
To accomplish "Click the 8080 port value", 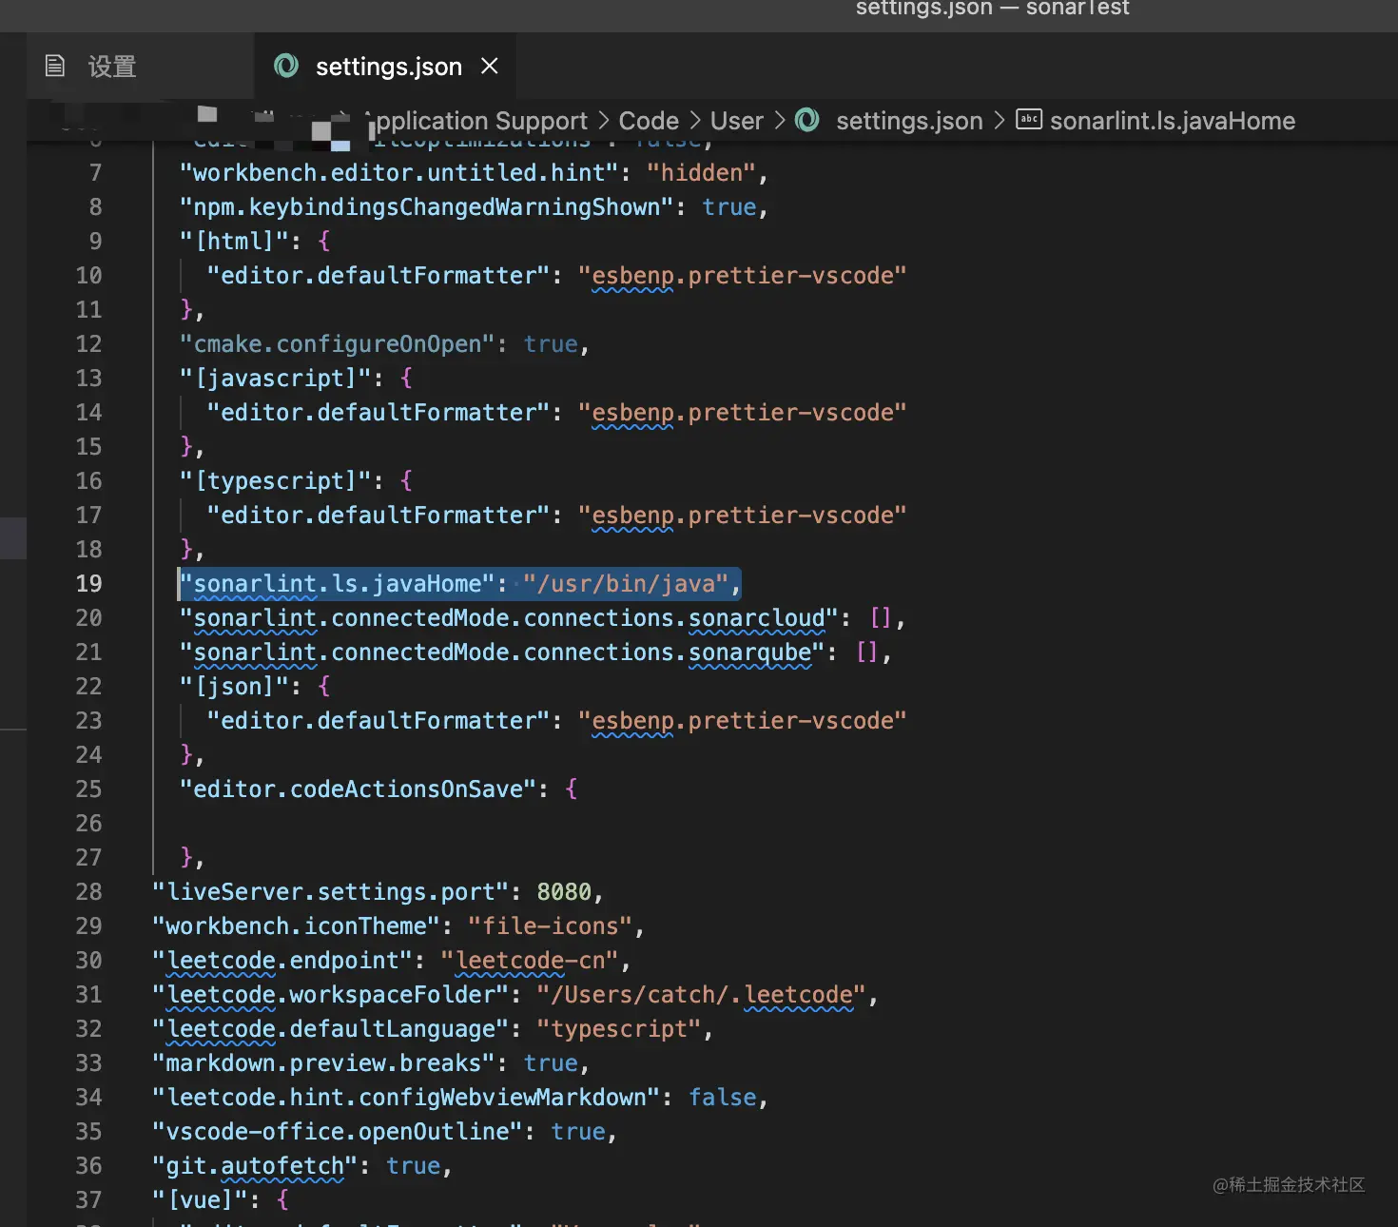I will click(564, 892).
